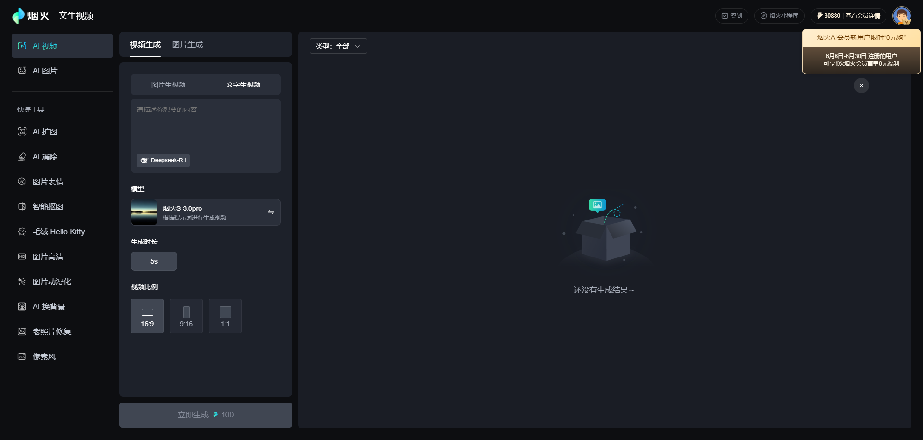This screenshot has width=923, height=440.
Task: Click the credits lightning icon in the header
Action: click(x=820, y=16)
